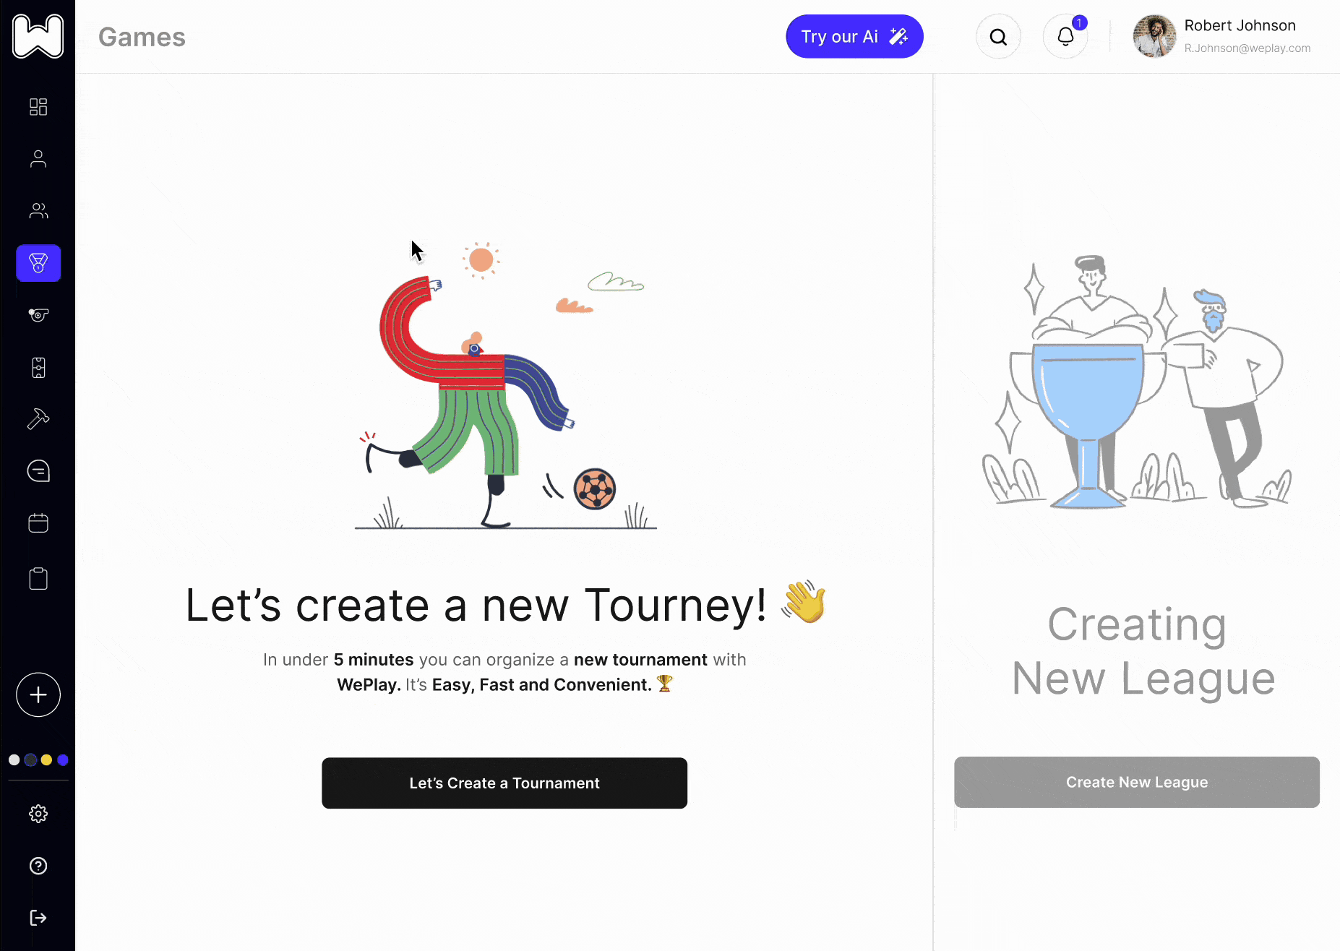The height and width of the screenshot is (951, 1340).
Task: Open the team members icon in sidebar
Action: click(x=38, y=211)
